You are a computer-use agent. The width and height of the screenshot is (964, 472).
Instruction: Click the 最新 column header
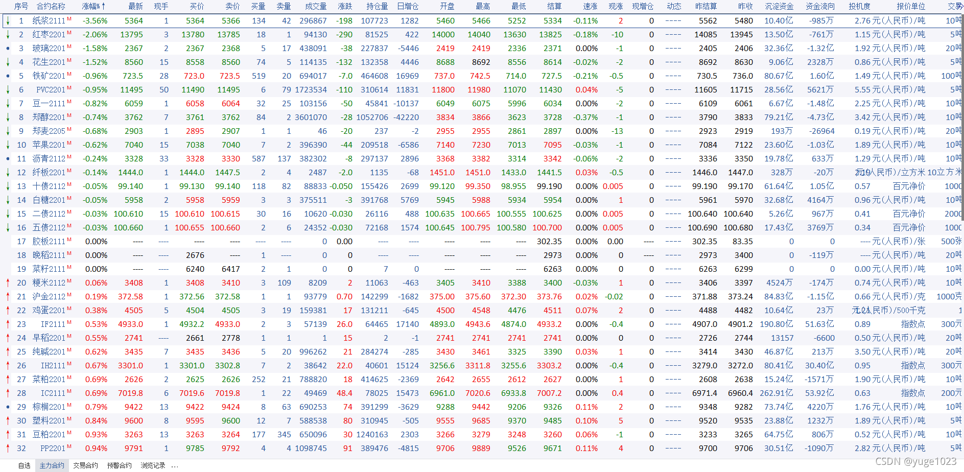click(135, 6)
